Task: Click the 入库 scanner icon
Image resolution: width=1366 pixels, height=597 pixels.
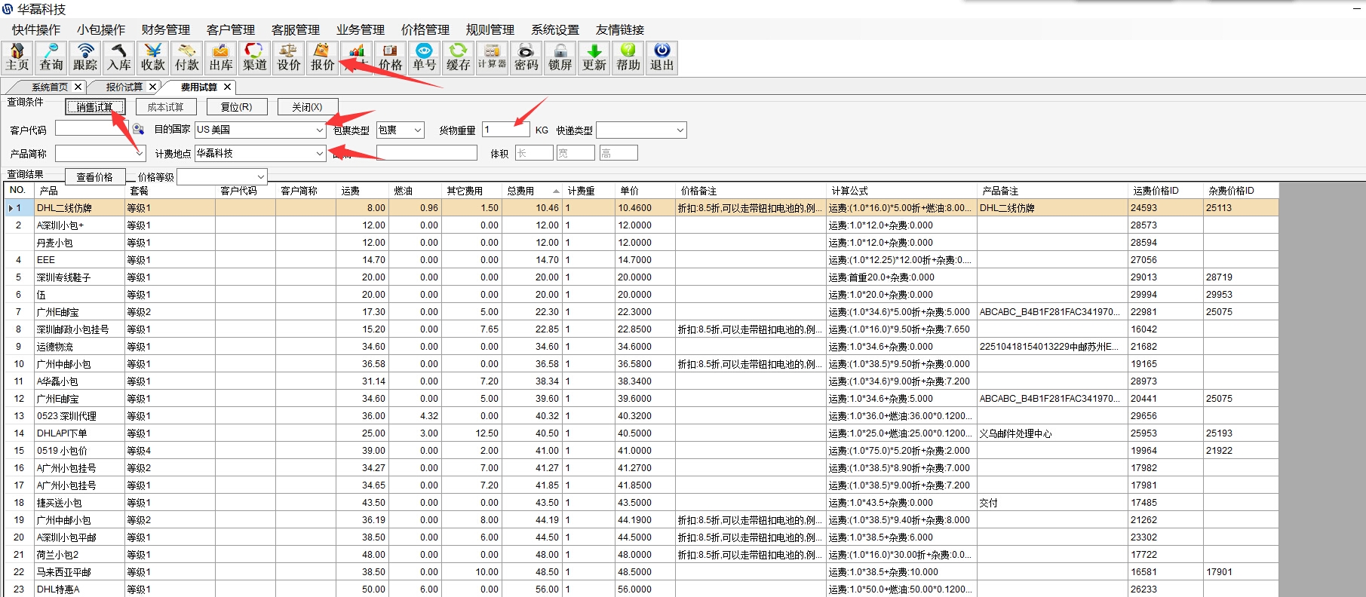Action: 119,57
